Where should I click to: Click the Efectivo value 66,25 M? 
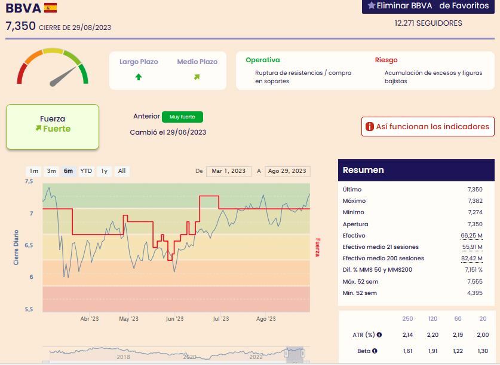coord(471,236)
